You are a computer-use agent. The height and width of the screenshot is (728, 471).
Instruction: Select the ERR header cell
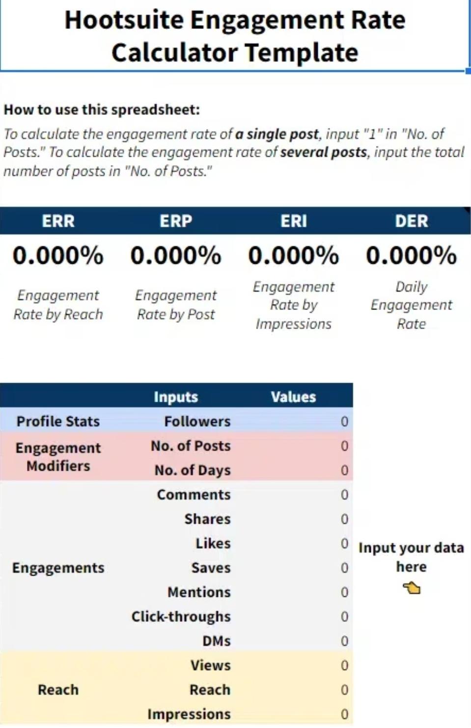click(x=58, y=221)
